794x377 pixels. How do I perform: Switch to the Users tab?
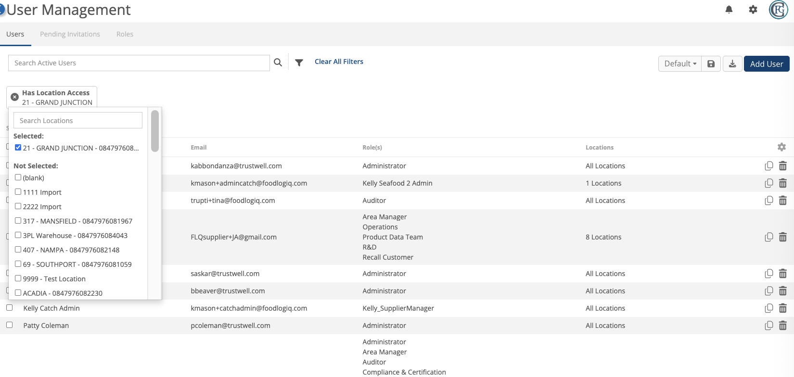tap(15, 34)
